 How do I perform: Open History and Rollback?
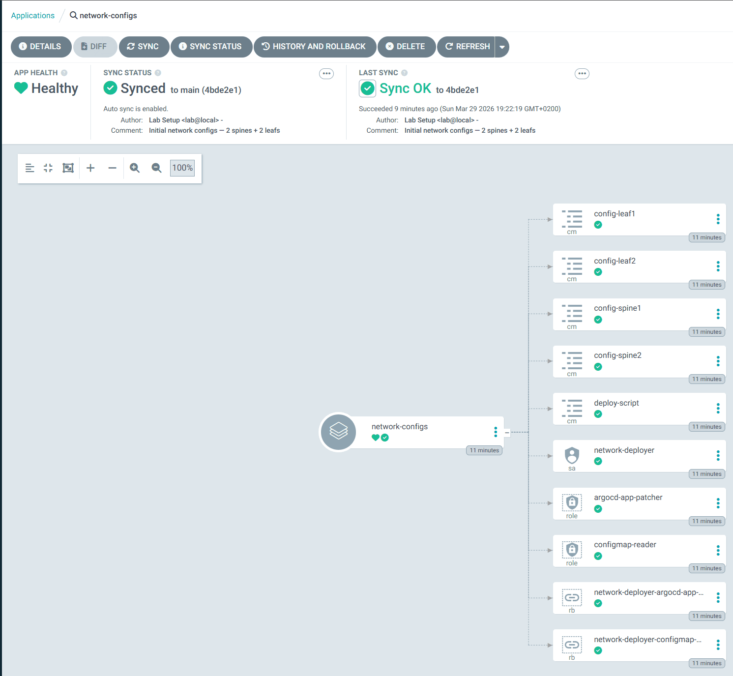315,47
